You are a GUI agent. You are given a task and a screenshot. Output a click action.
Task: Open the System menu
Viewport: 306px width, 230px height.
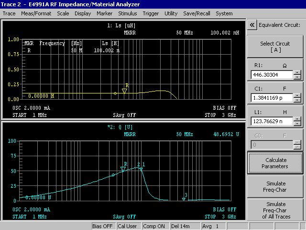224,13
